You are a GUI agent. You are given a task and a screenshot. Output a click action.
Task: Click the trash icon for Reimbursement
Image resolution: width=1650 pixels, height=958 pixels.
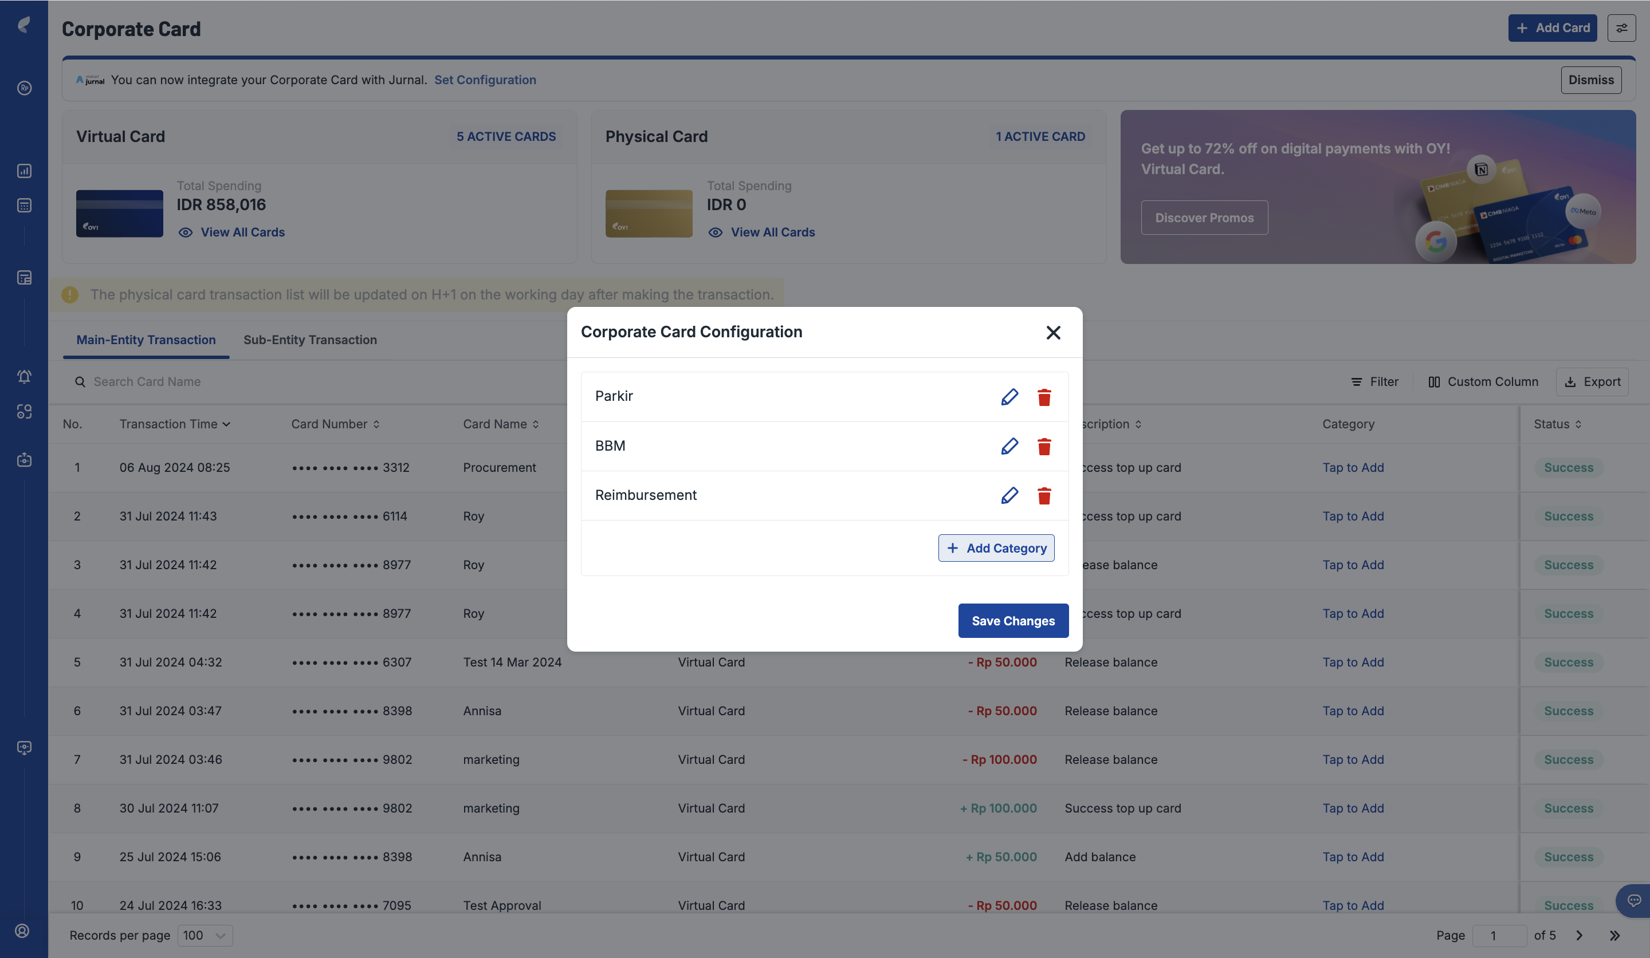[x=1044, y=495]
